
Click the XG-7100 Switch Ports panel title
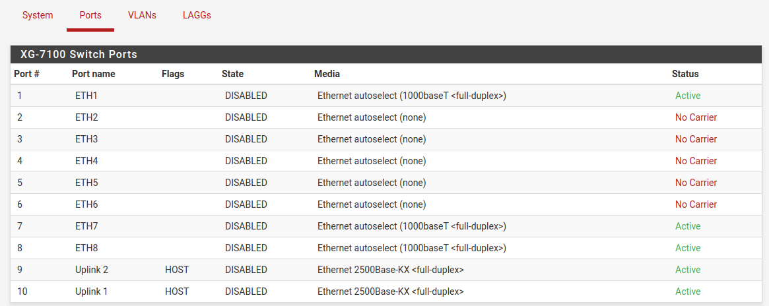coord(79,55)
